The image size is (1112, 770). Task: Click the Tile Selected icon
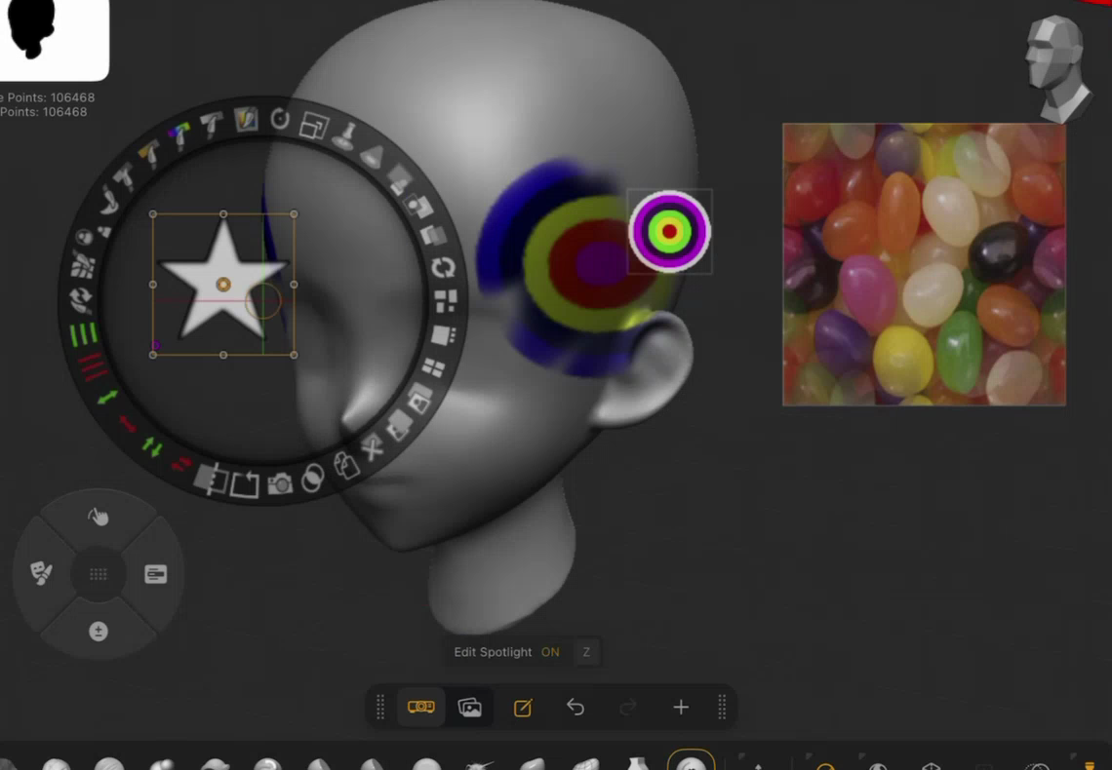click(443, 334)
